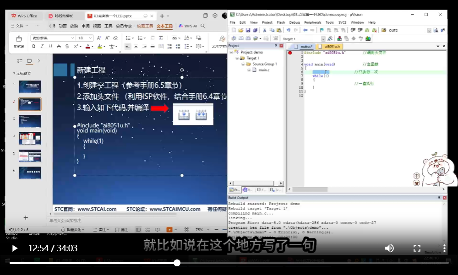Screen dimensions: 458x275
Task: Click Rebuild all target files icon
Action: (x=248, y=38)
